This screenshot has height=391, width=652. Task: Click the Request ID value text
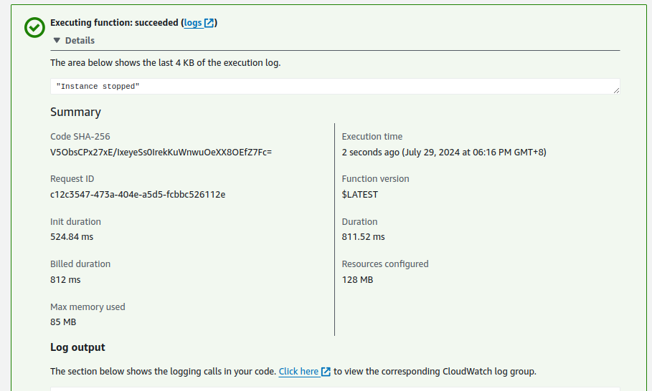point(138,194)
